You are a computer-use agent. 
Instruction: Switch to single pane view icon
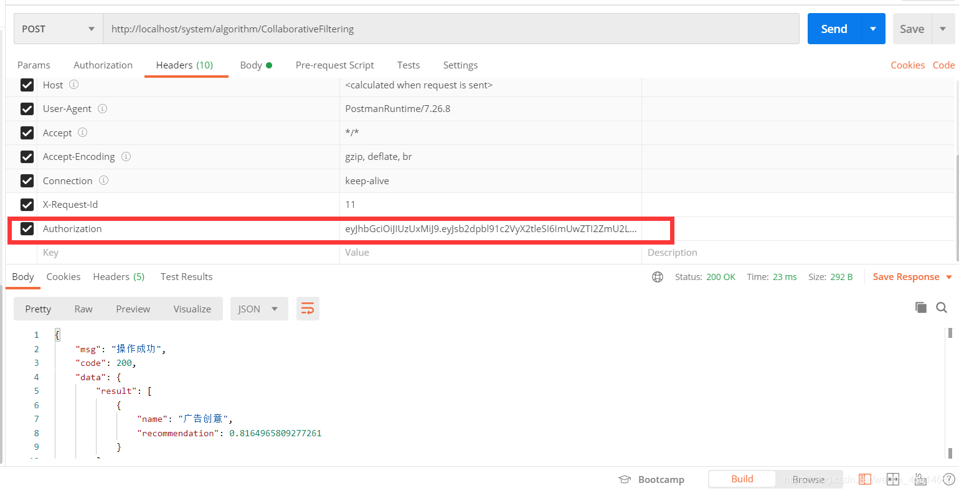pos(865,479)
